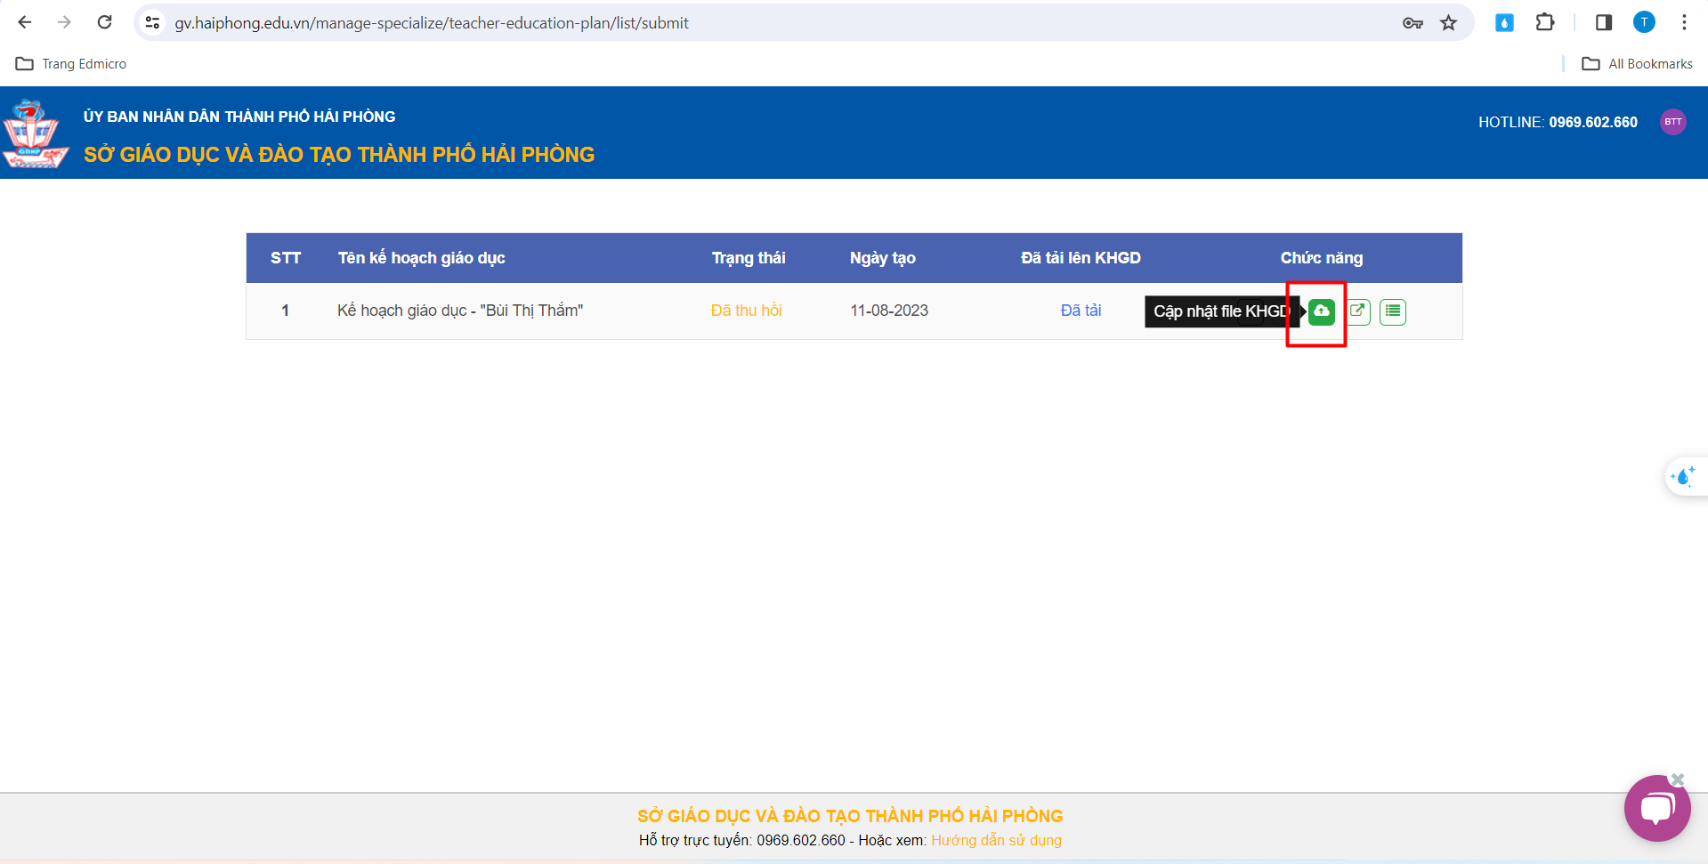Click the 'Đã tải' upload status link
This screenshot has width=1708, height=864.
pyautogui.click(x=1081, y=311)
